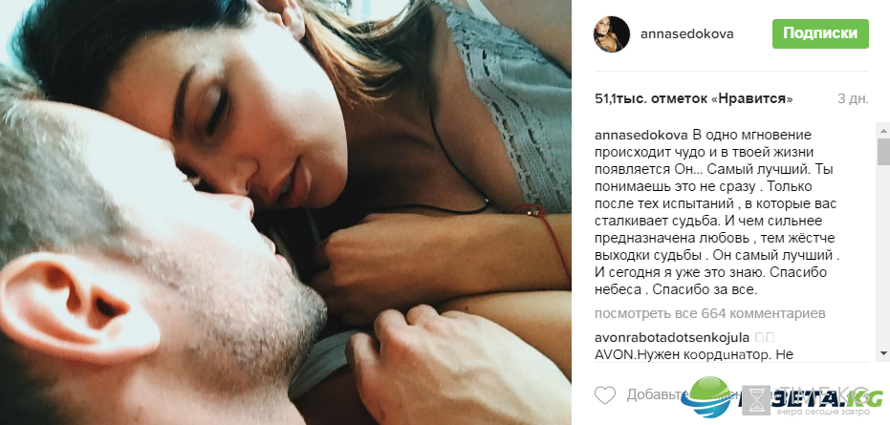Click the main post photo
The width and height of the screenshot is (890, 425).
tap(286, 212)
